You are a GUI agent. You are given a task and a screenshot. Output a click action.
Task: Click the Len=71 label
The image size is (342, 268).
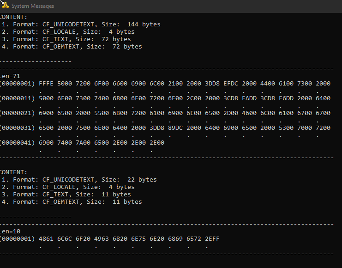pos(10,76)
